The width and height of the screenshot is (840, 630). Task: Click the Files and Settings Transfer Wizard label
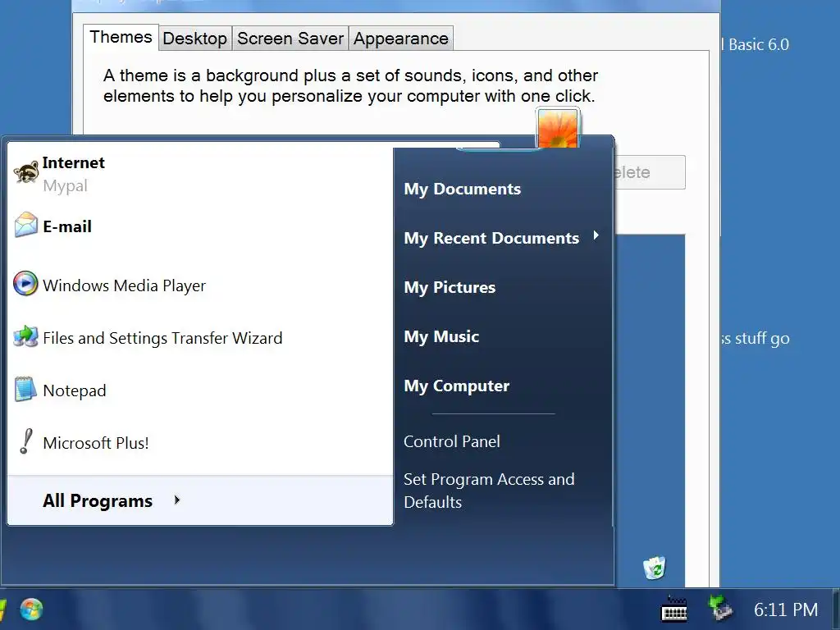pos(162,338)
